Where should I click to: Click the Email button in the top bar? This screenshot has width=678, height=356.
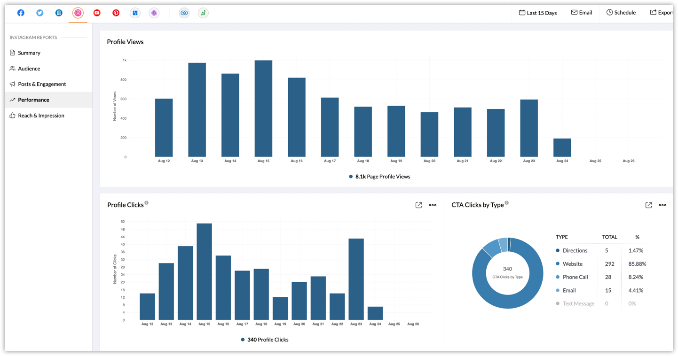581,13
